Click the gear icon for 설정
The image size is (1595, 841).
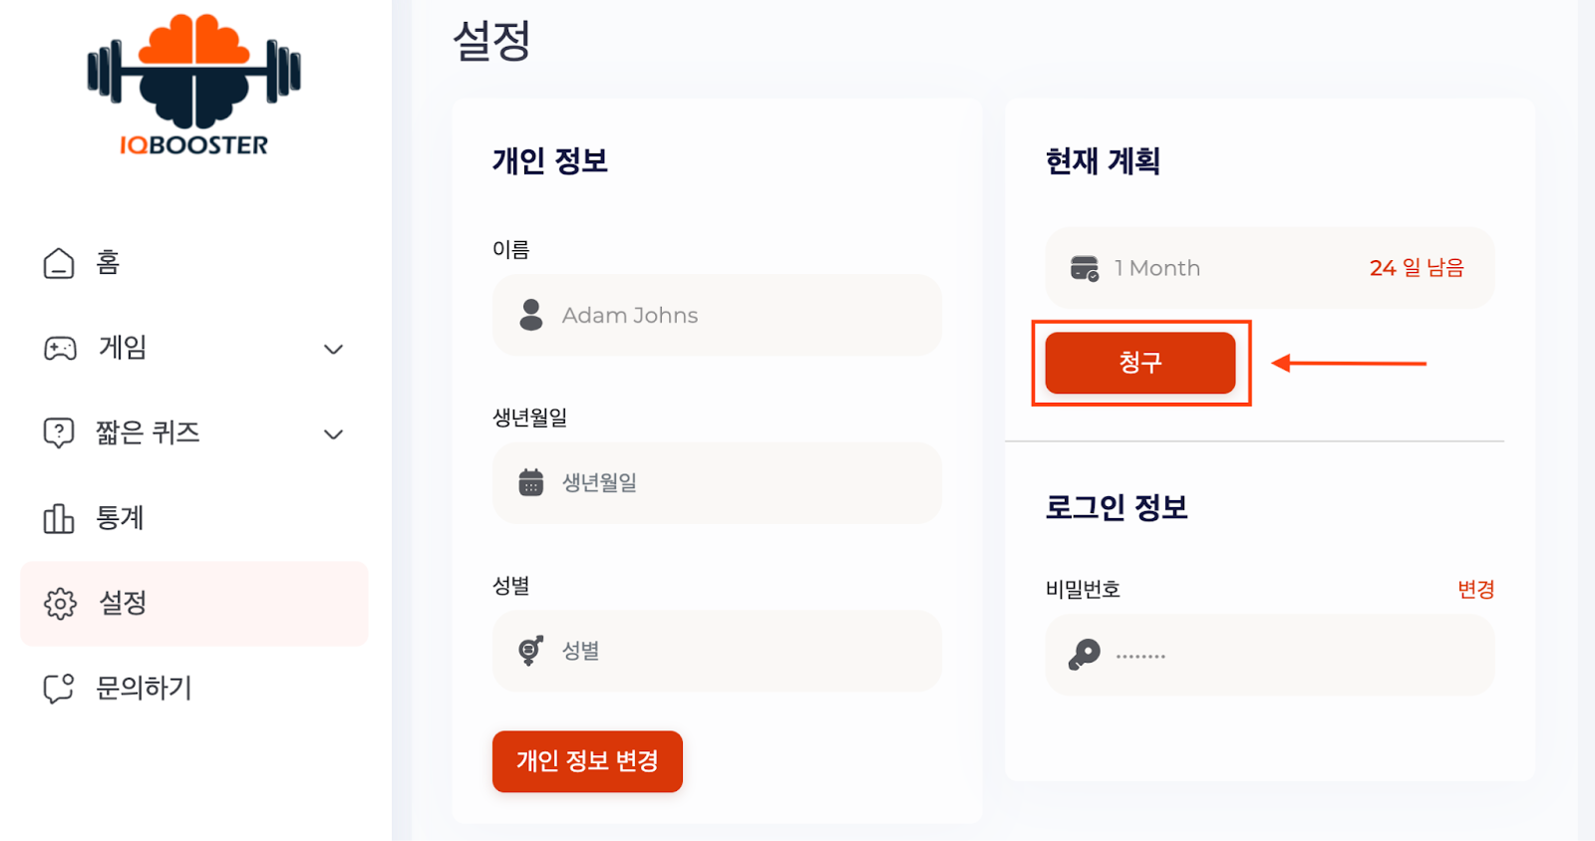coord(60,604)
